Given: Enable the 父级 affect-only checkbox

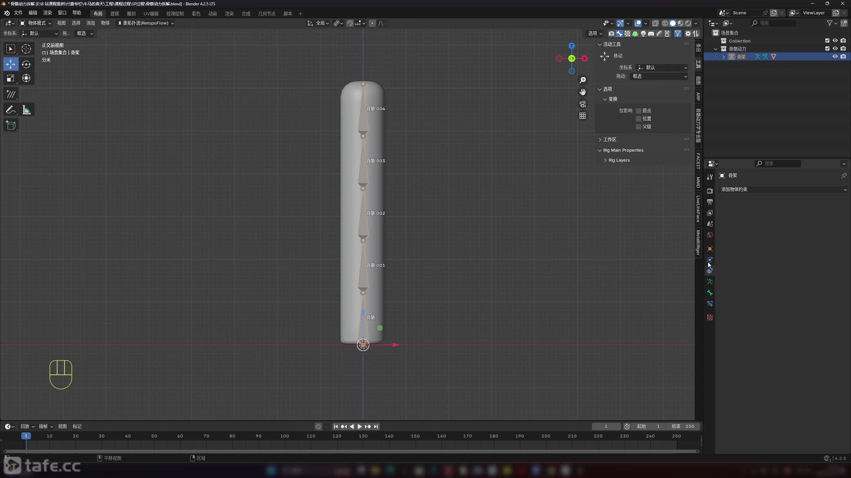Looking at the screenshot, I should (638, 127).
